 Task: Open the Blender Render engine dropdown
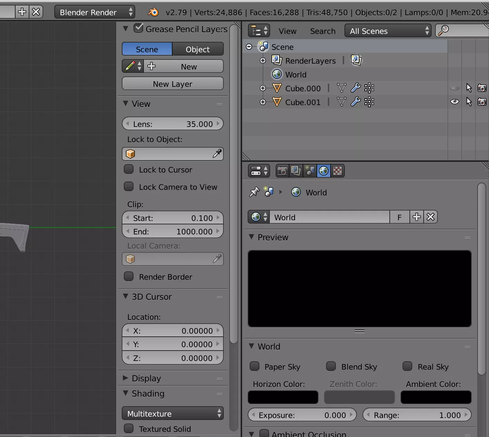[94, 12]
